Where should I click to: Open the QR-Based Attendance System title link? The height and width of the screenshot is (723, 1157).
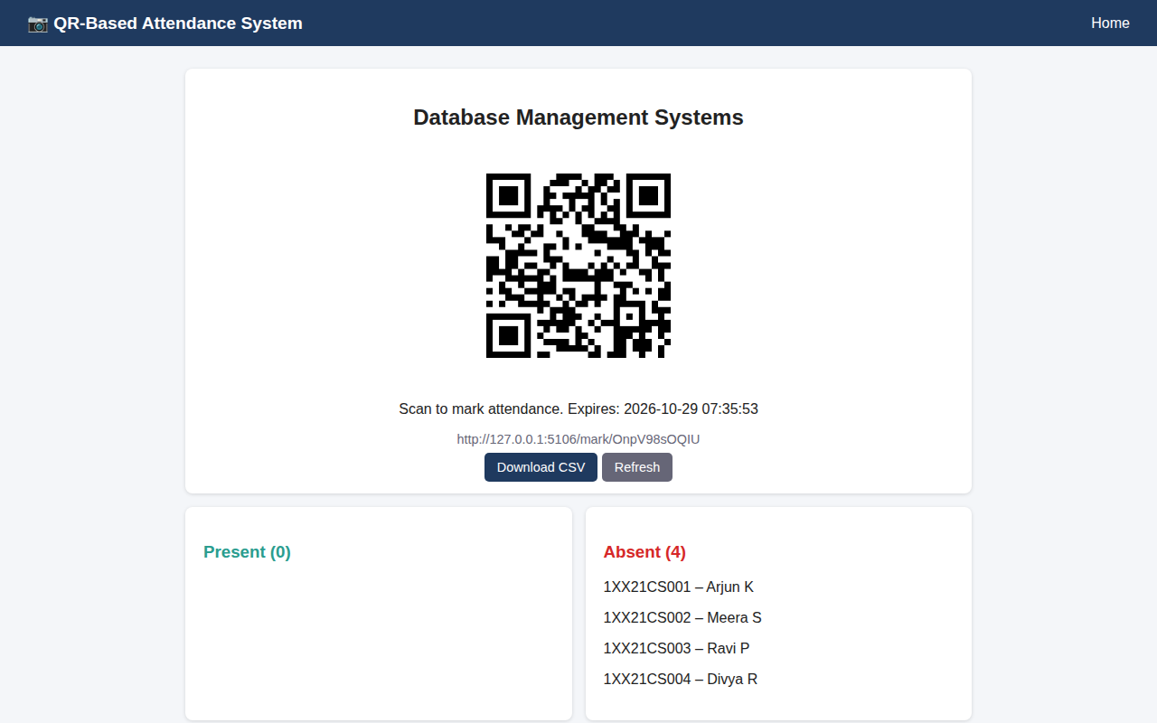(165, 23)
